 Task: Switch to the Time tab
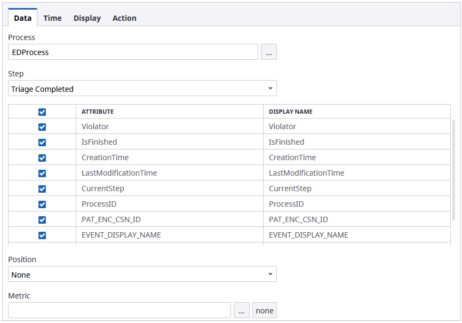52,18
